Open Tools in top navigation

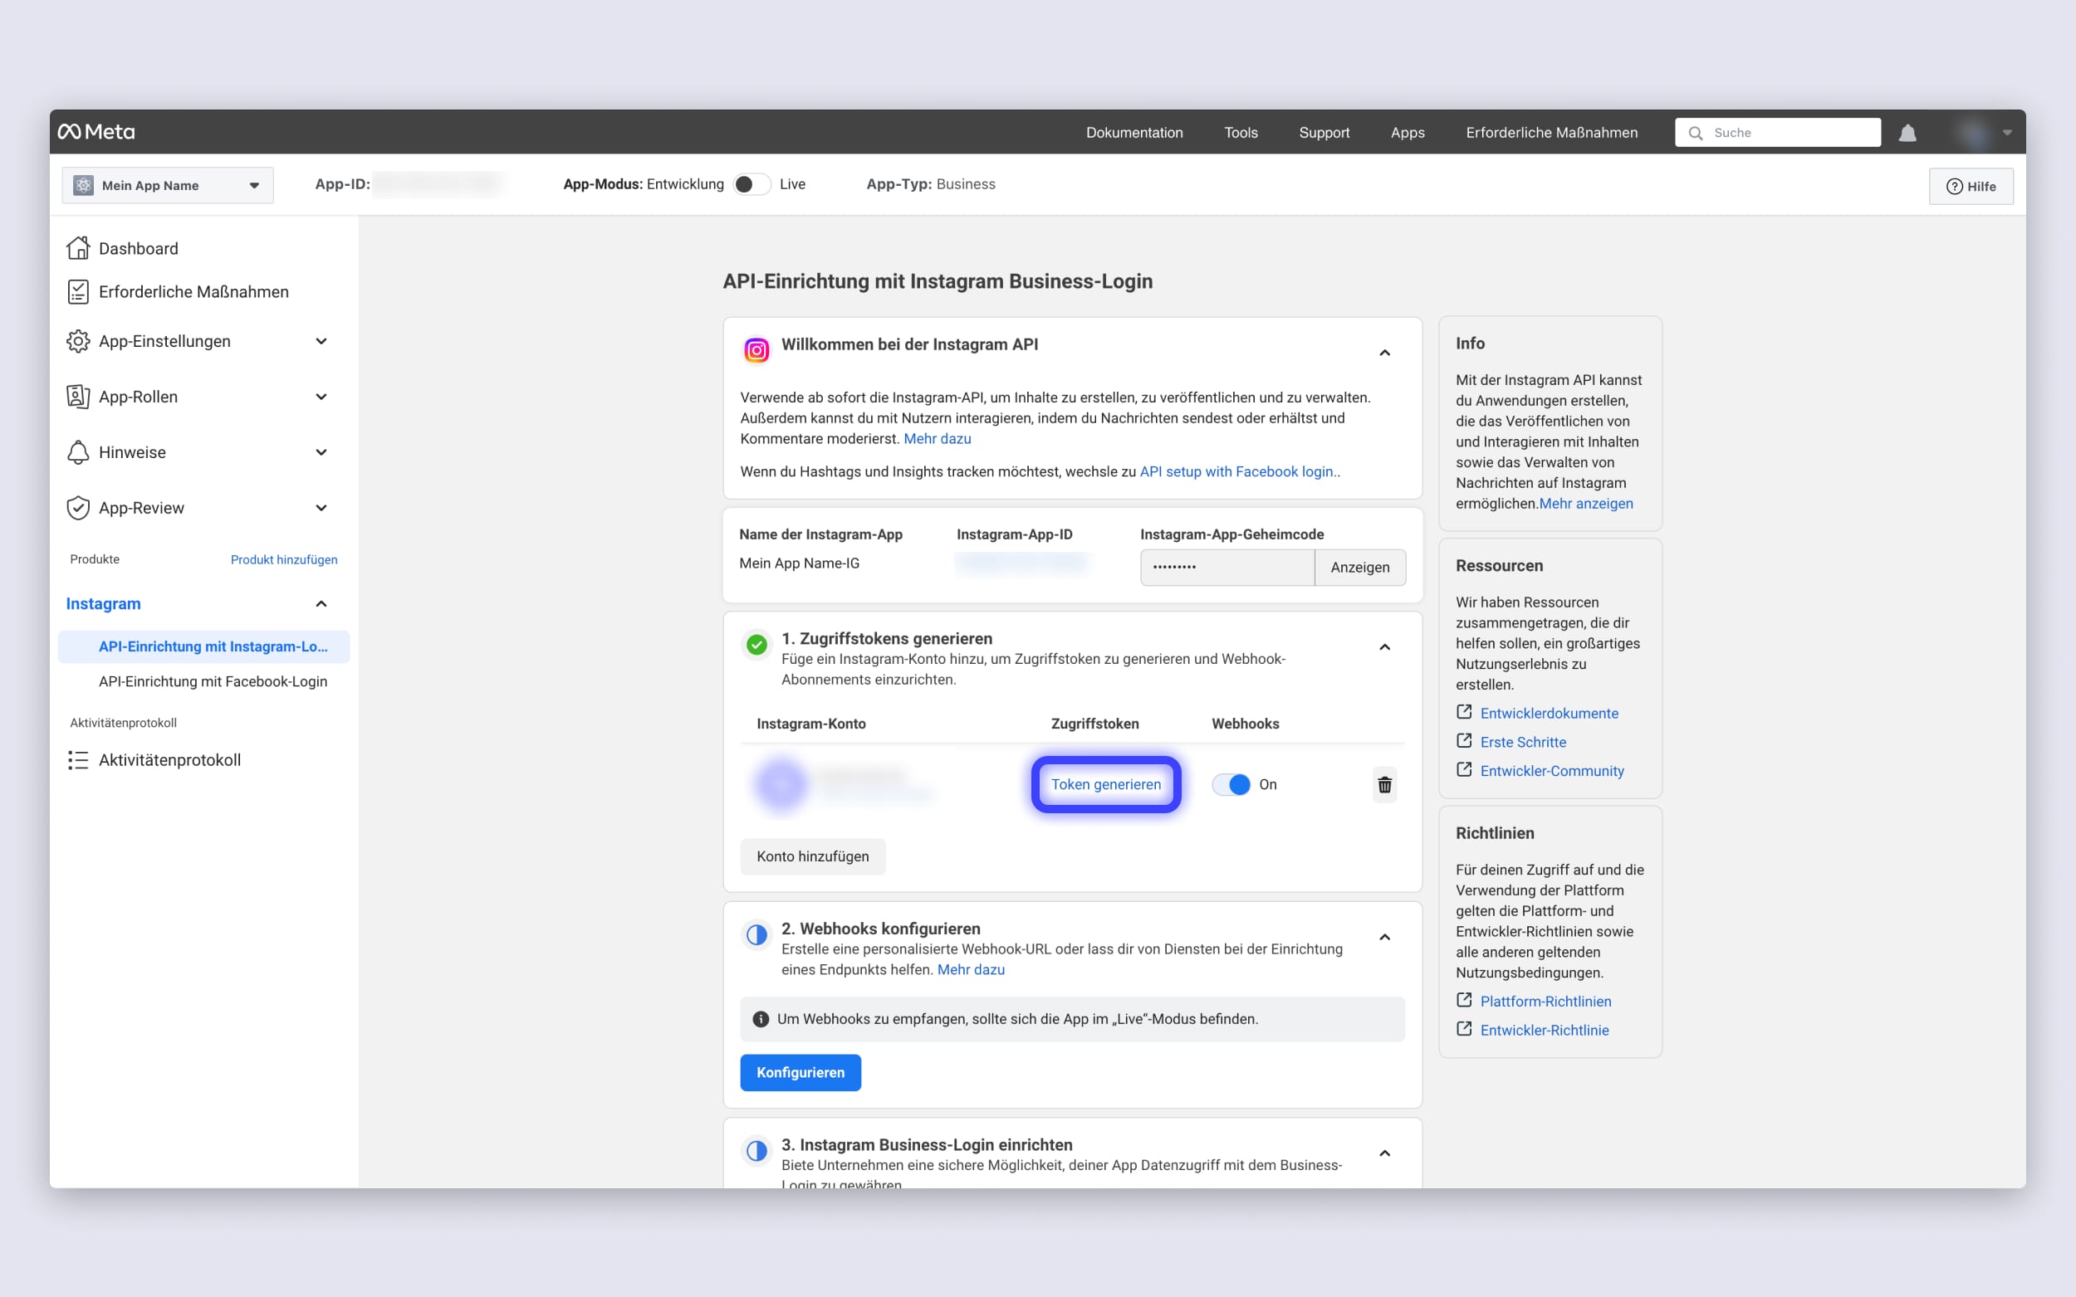[1240, 133]
